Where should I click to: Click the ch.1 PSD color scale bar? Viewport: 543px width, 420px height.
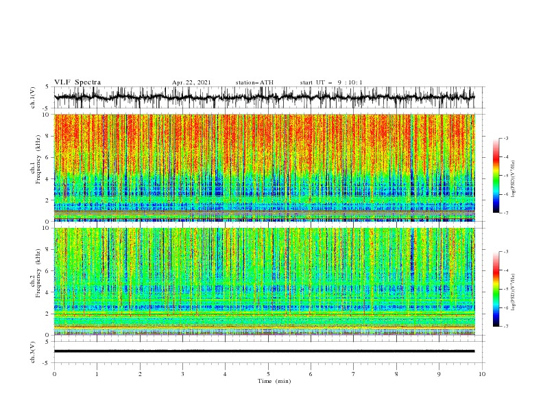coord(496,175)
